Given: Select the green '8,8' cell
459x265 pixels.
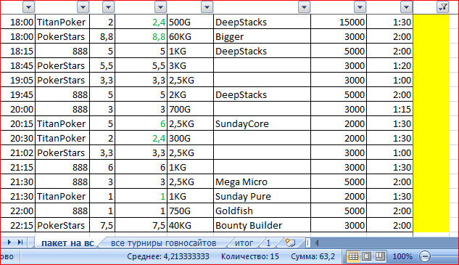Looking at the screenshot, I should [141, 36].
